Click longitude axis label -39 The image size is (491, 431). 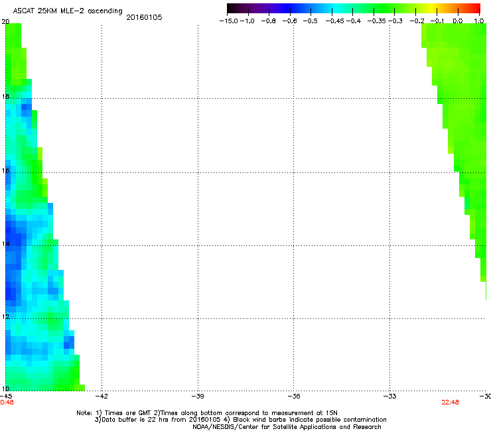pyautogui.click(x=198, y=397)
